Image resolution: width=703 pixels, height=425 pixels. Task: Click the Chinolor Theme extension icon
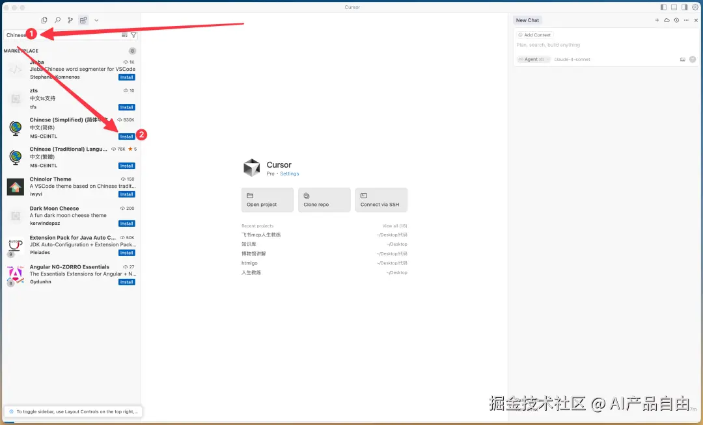click(x=15, y=187)
